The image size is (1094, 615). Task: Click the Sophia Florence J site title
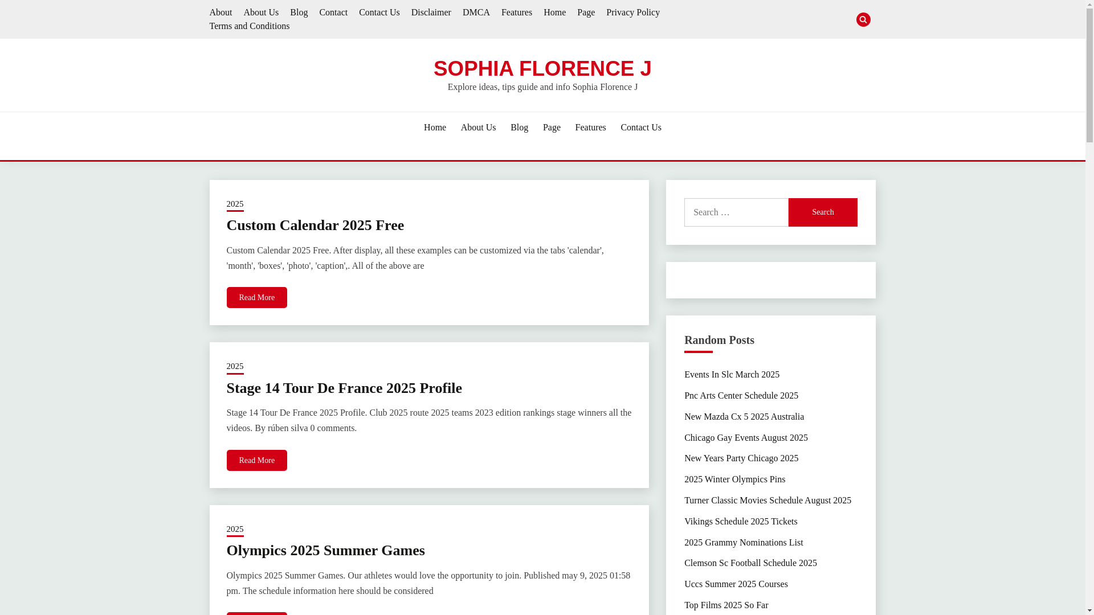(542, 68)
